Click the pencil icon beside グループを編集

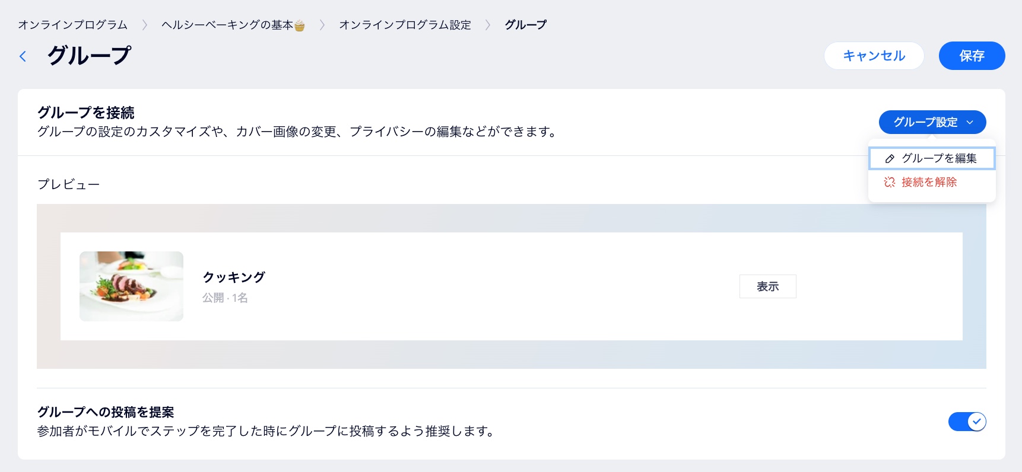[x=890, y=159]
